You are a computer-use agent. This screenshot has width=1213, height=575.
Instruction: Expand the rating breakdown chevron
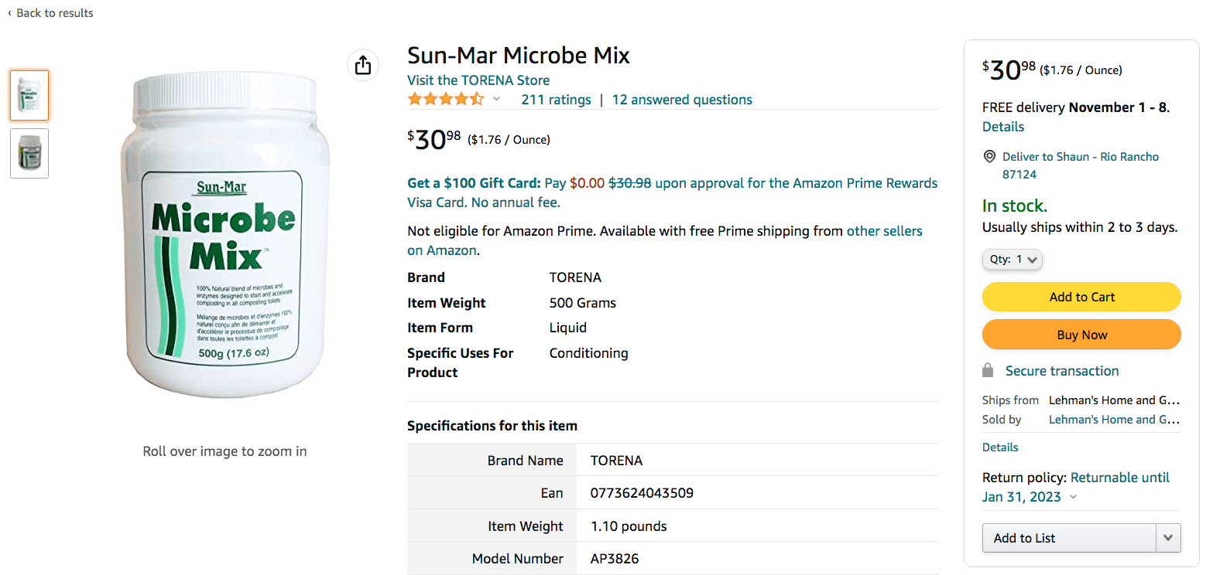point(497,100)
